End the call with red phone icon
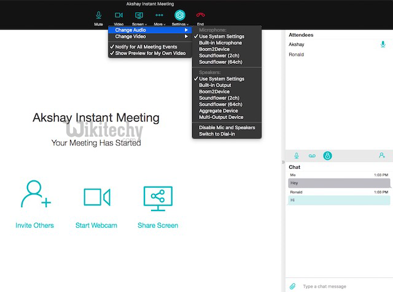This screenshot has width=393, height=292. click(x=201, y=15)
